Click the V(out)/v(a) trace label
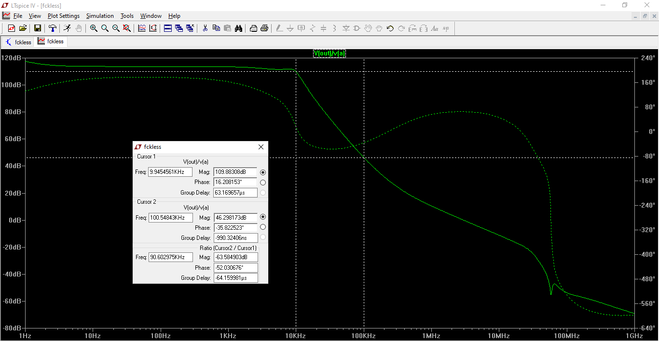Screen dimensions: 659x341 tap(329, 53)
